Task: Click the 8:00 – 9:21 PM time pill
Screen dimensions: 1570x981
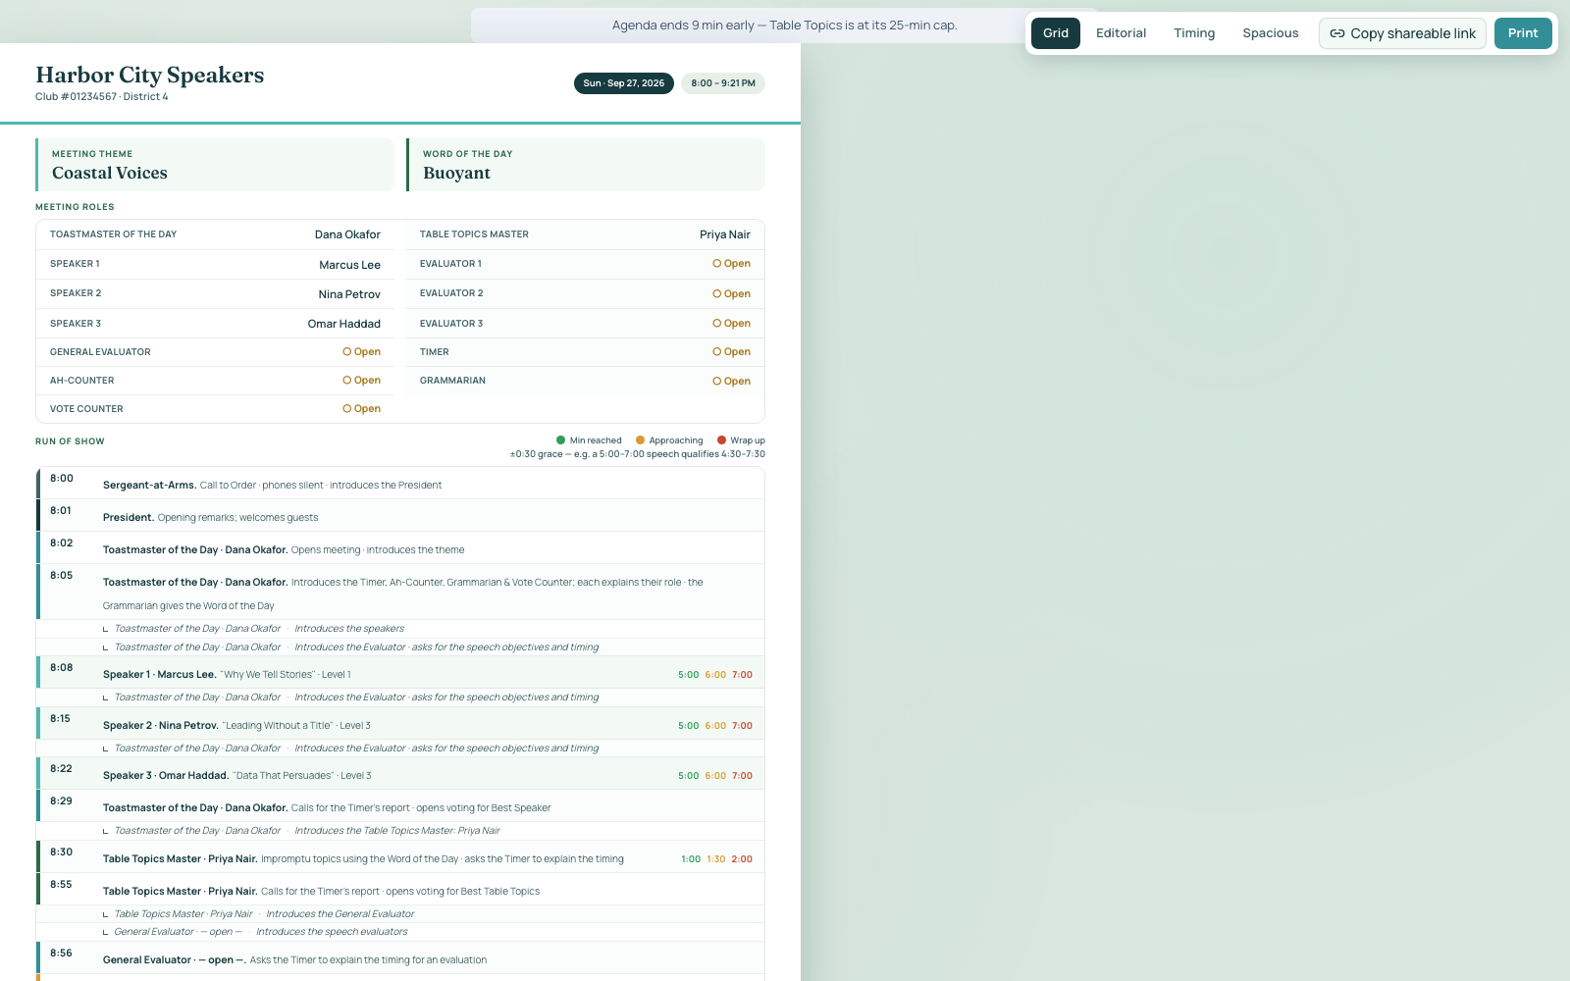Action: (x=723, y=83)
